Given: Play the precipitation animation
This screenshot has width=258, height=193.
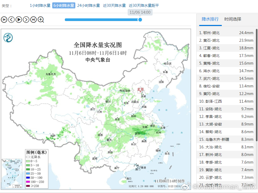Looking at the screenshot, I should pos(19,19).
